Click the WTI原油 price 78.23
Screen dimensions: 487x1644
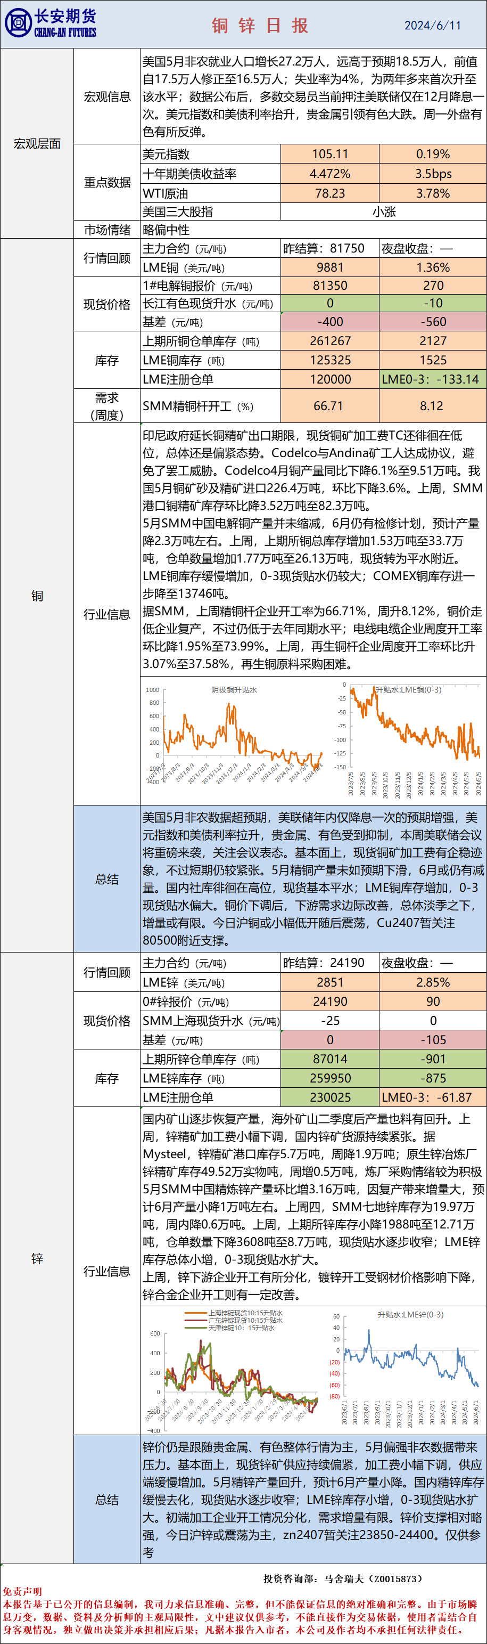pos(330,193)
